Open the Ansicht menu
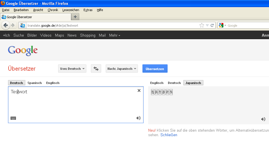Viewport: 269px width, 143px height. (38, 10)
